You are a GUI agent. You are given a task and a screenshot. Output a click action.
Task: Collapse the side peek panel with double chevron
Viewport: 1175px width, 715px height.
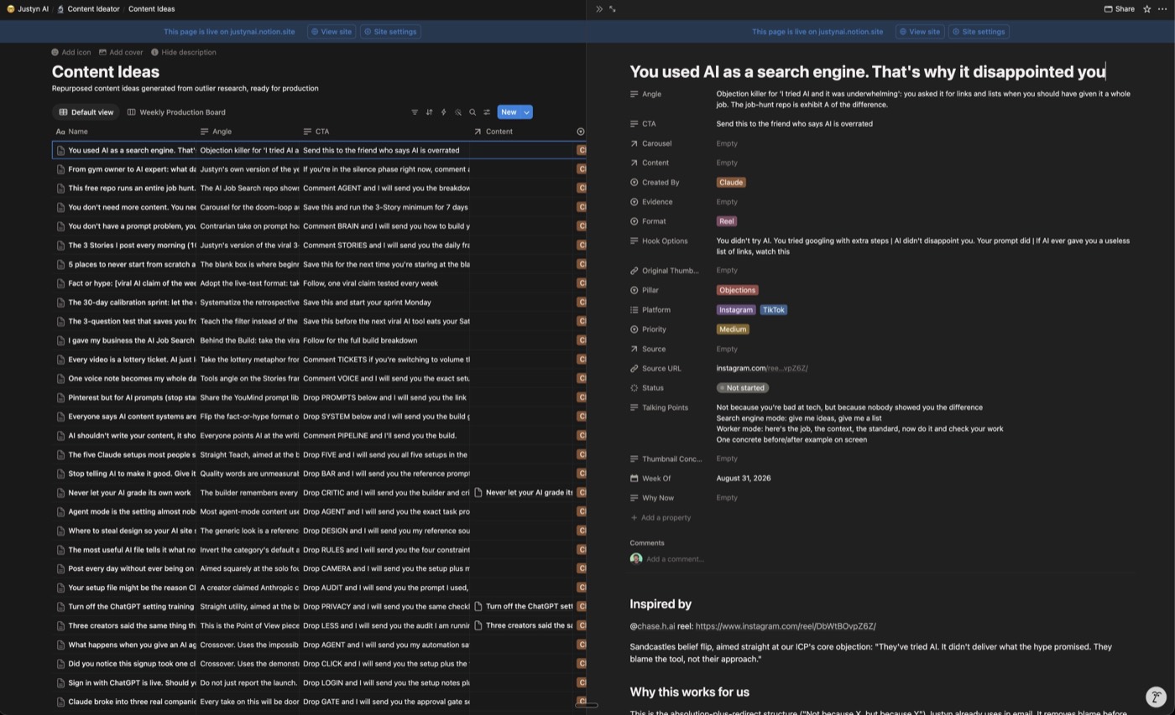click(599, 9)
